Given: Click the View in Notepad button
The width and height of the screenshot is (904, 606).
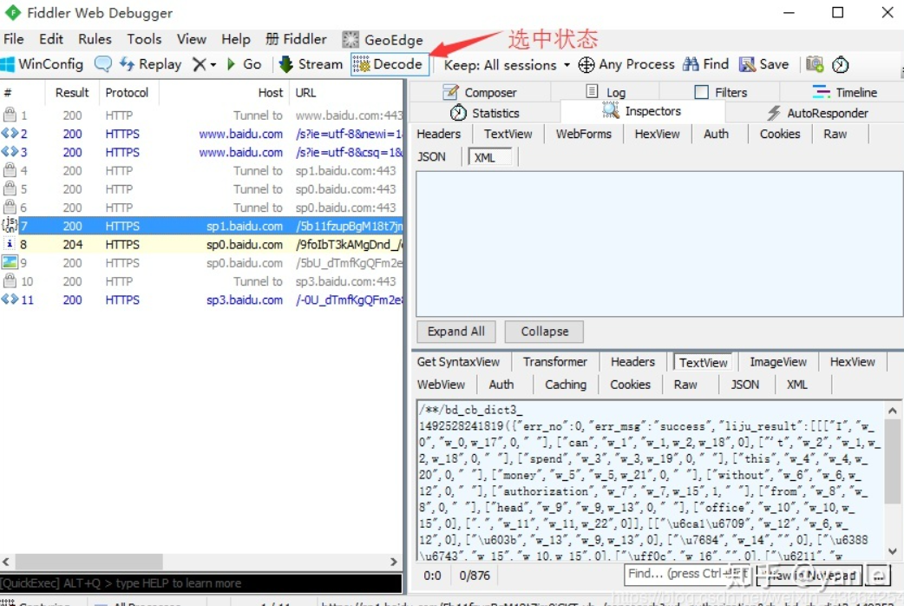Looking at the screenshot, I should pos(809,575).
